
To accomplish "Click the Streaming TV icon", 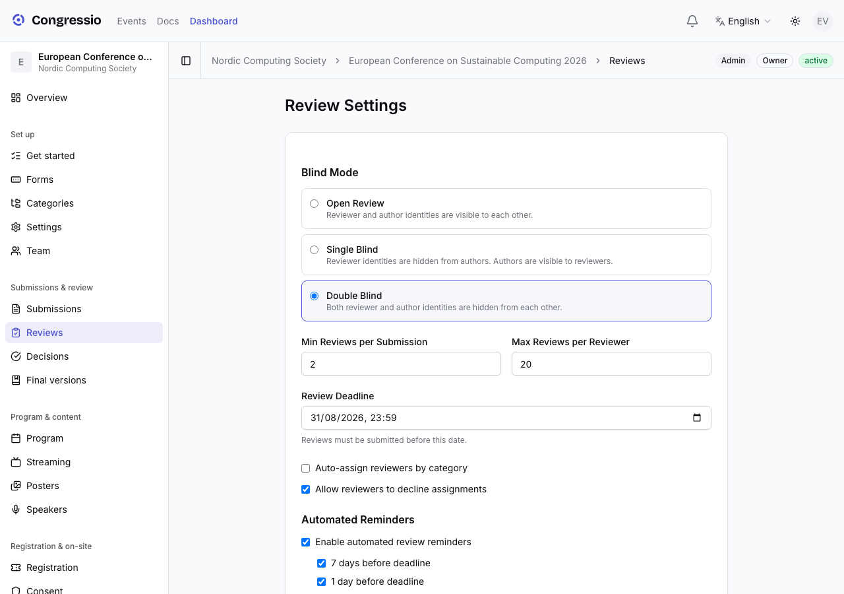I will [x=16, y=462].
